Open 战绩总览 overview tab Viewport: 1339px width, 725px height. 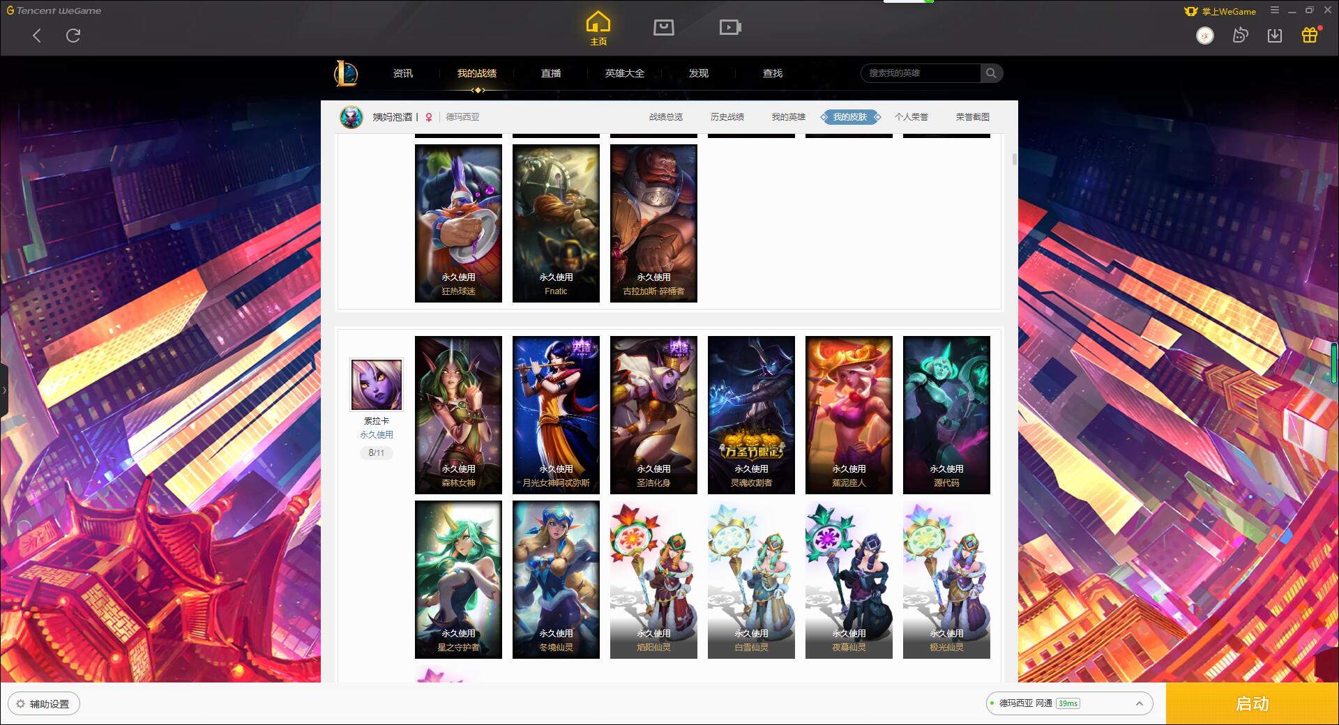[666, 117]
